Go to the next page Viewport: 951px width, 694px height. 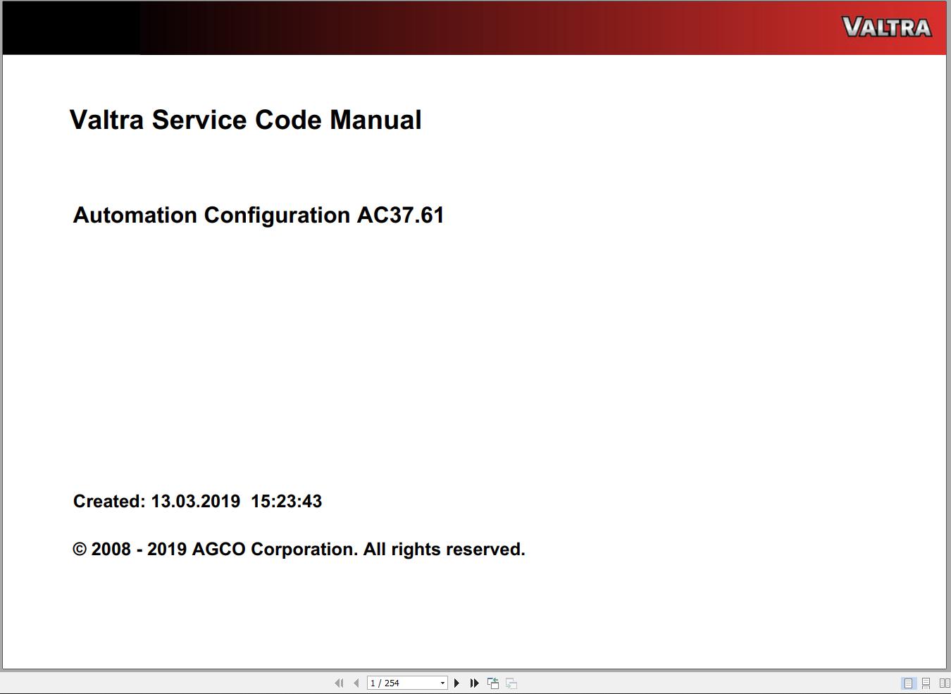pos(456,683)
